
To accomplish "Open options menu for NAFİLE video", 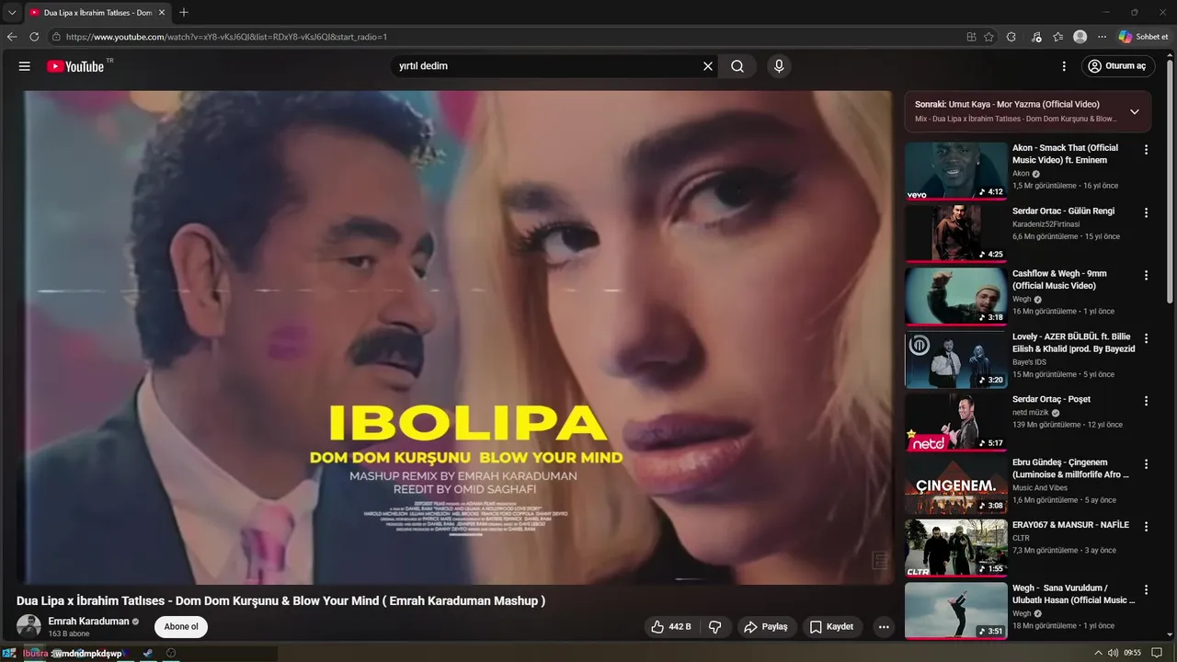I will pos(1146,527).
